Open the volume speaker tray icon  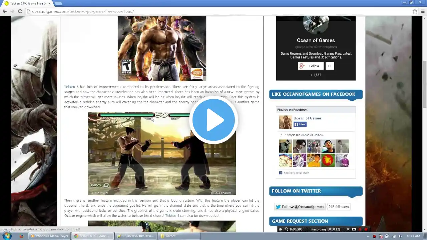pos(399,236)
